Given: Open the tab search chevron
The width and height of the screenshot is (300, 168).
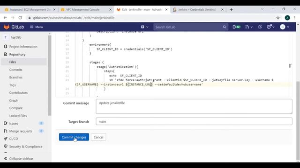Looking at the screenshot, I should (x=262, y=9).
